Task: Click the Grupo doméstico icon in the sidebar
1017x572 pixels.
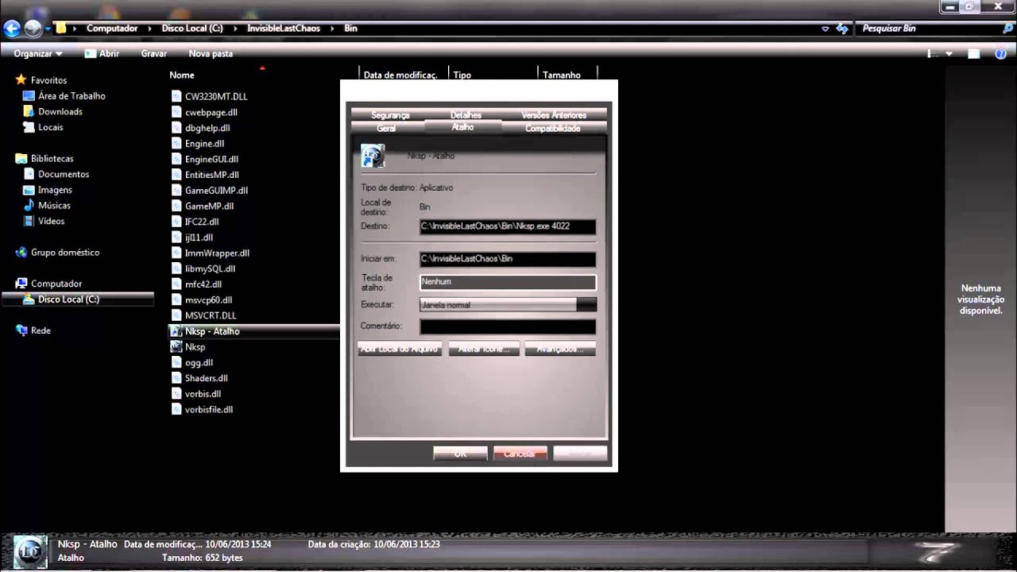Action: [21, 252]
